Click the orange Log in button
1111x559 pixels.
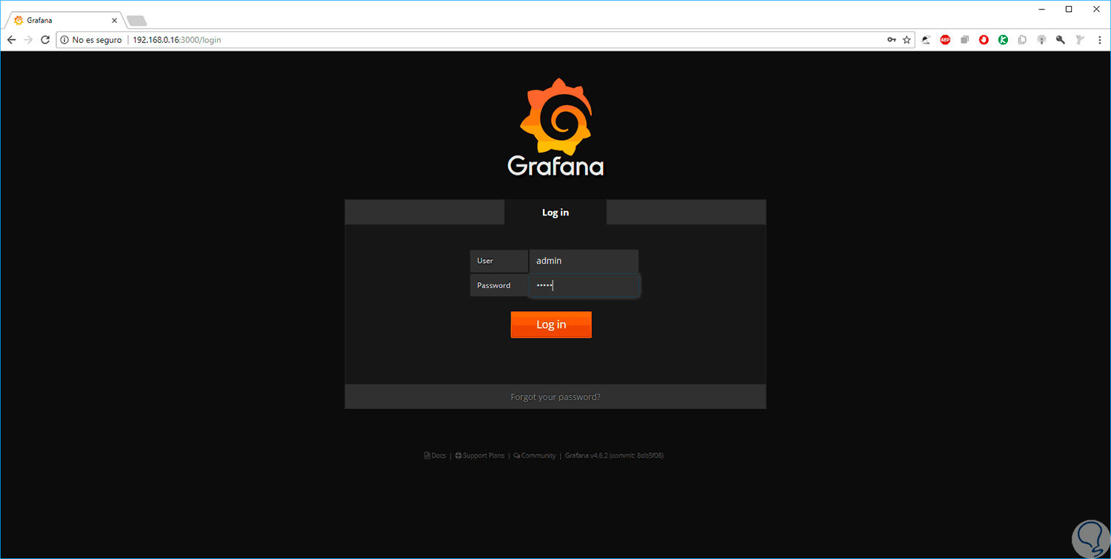(x=551, y=324)
